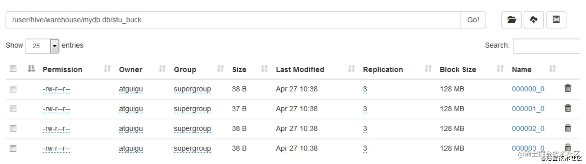
Task: Open permission -rw-r--r-- of file 000001_0
Action: pos(57,109)
